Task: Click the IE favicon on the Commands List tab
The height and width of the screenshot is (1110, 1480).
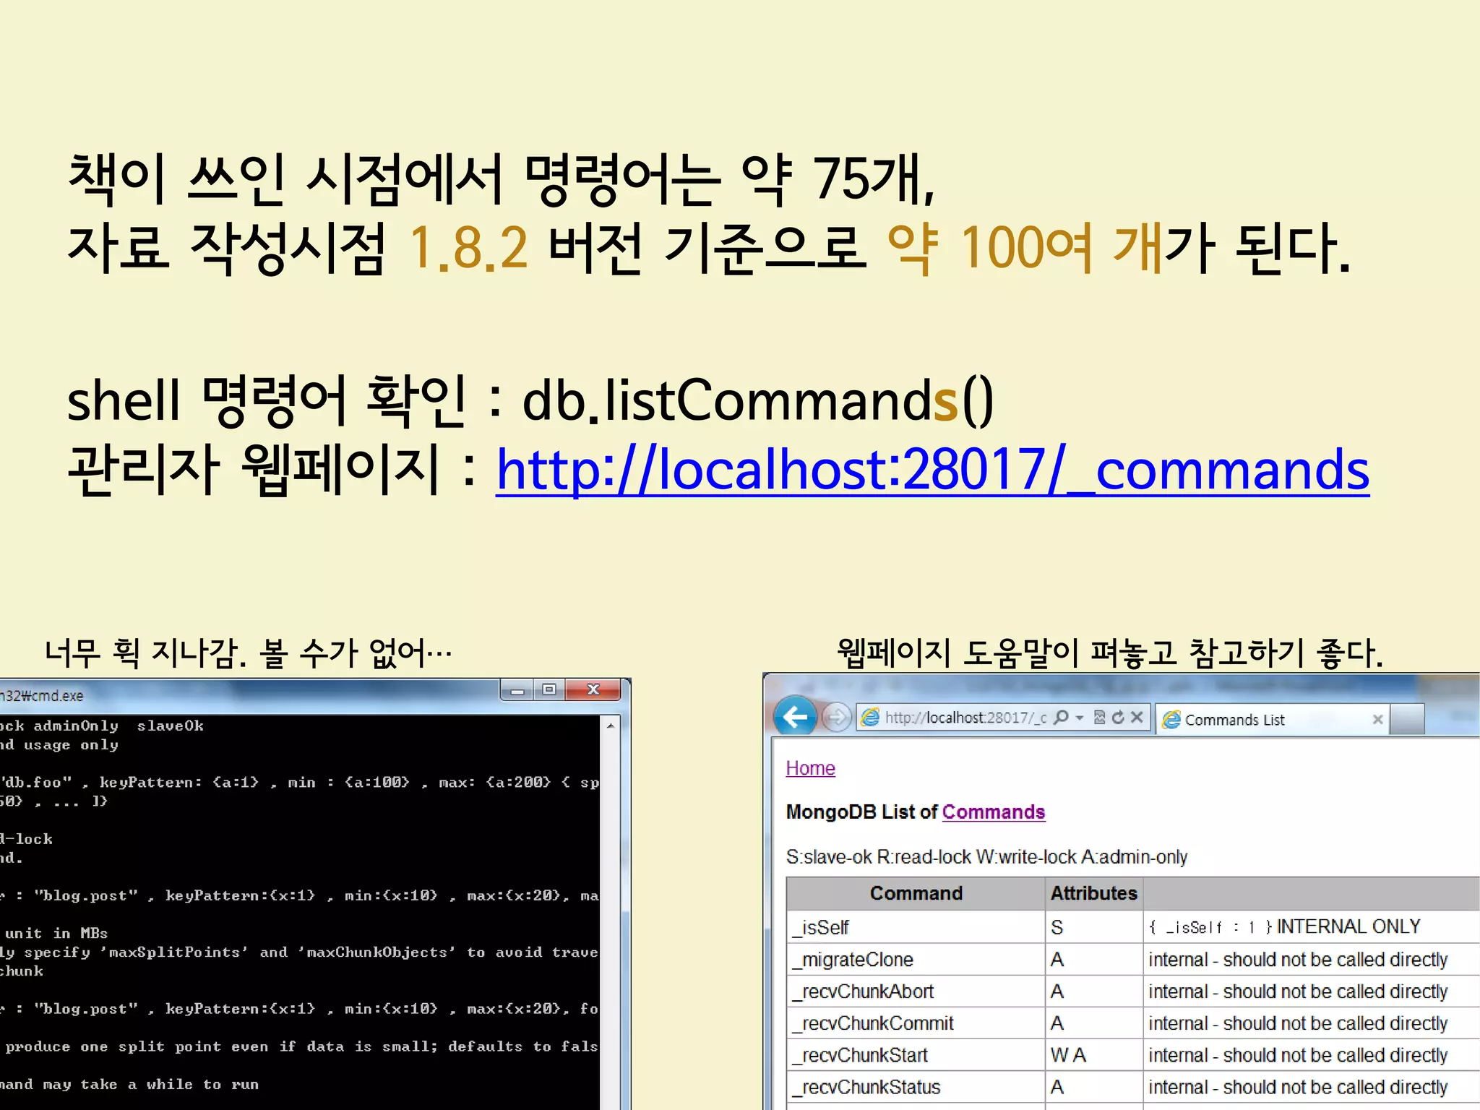Action: (x=1171, y=719)
